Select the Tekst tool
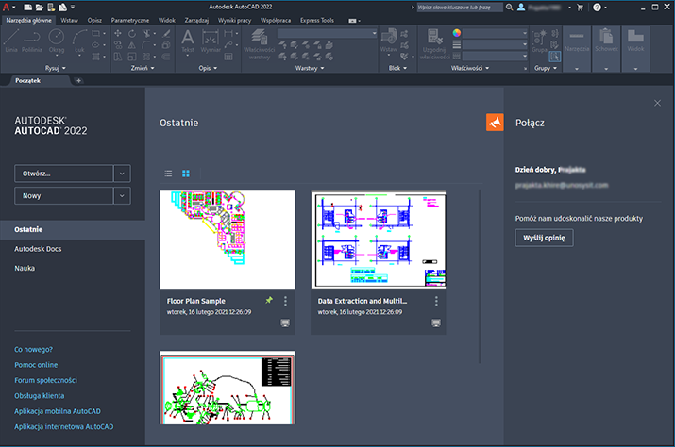Image resolution: width=675 pixels, height=447 pixels. tap(188, 41)
